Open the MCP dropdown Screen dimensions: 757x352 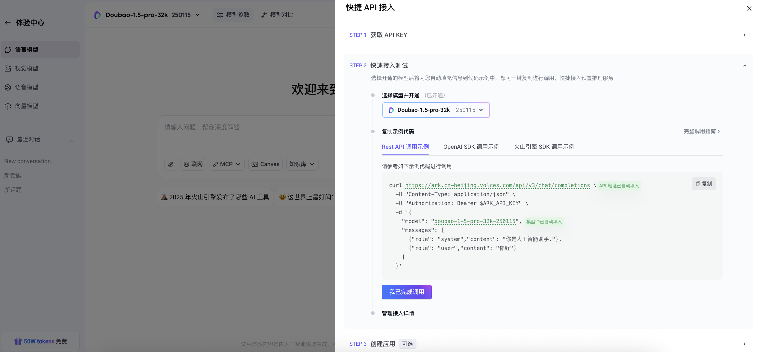[227, 164]
